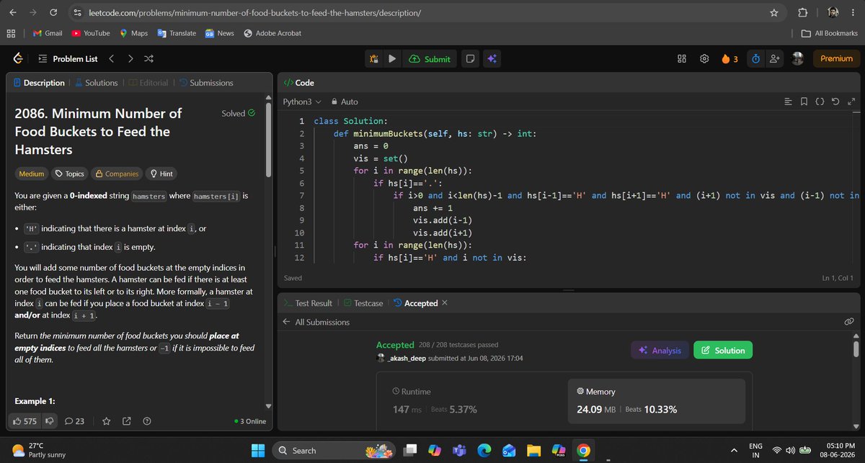Screen dimensions: 865x463
Task: Bookmark this page star in address bar
Action: 773,13
